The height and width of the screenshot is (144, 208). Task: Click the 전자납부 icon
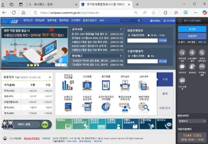125,85
